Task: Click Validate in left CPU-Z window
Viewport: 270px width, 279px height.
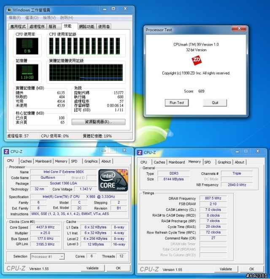Action: tap(92, 268)
